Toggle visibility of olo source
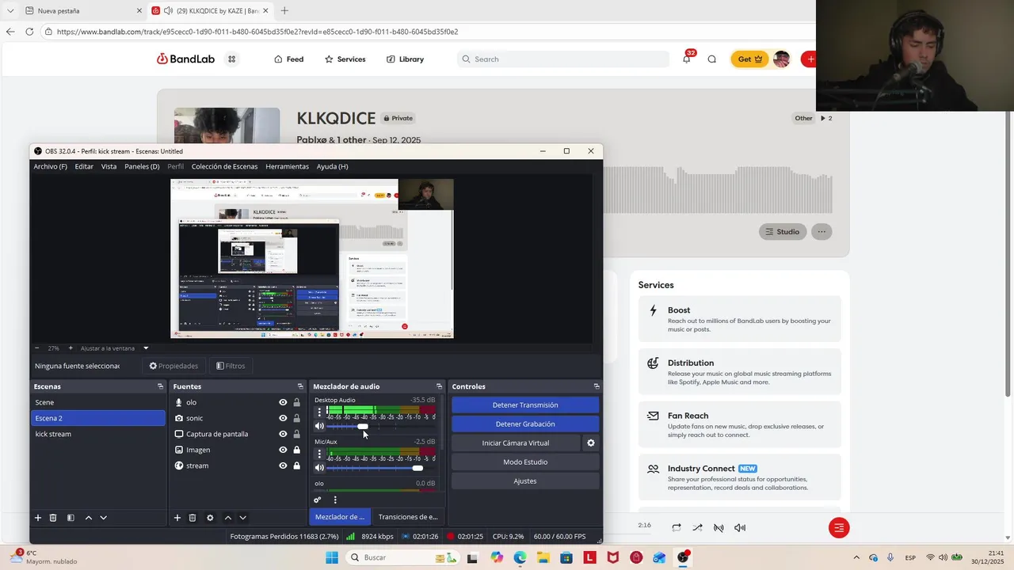 [283, 402]
